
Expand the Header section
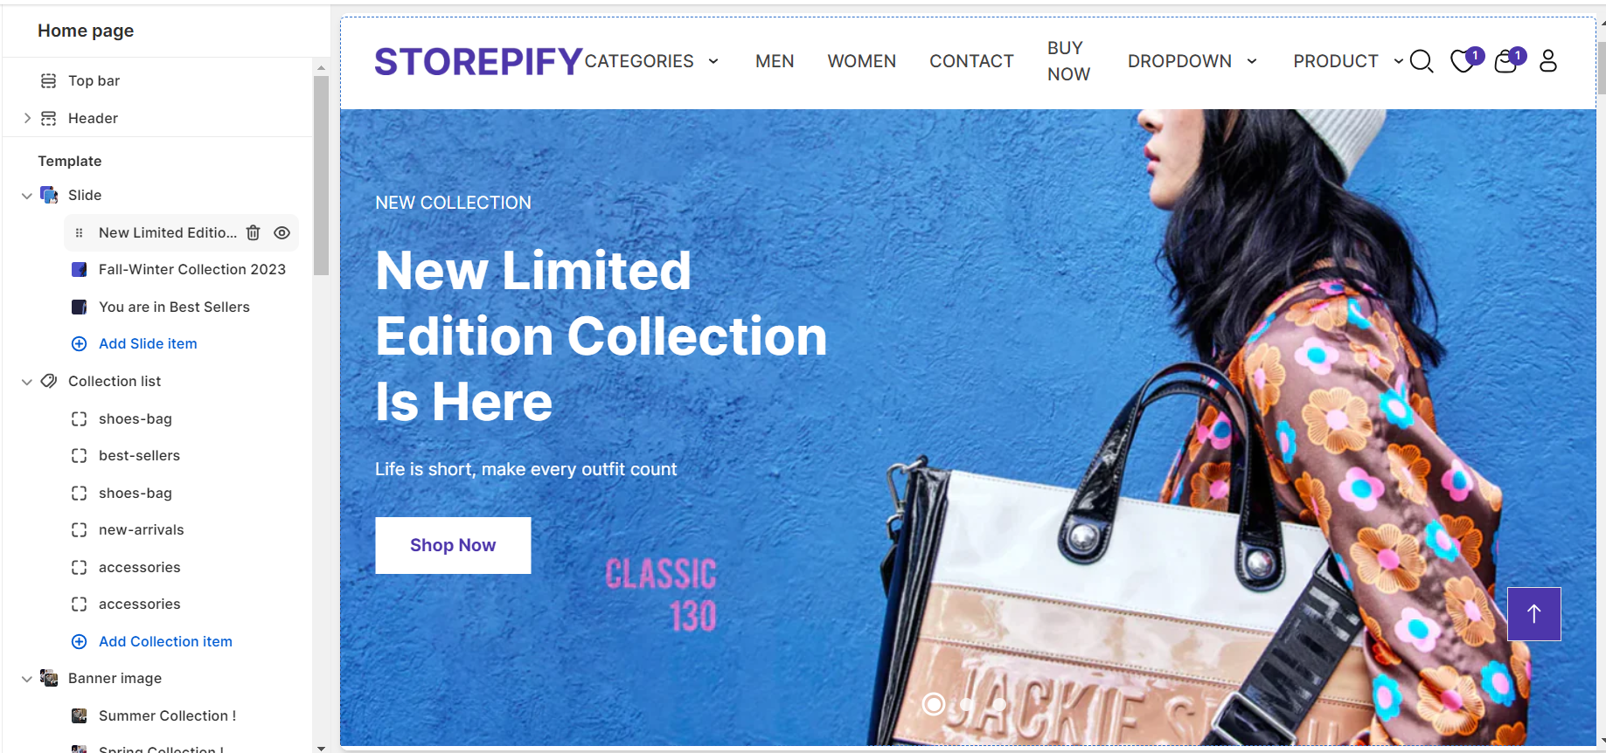(x=27, y=118)
